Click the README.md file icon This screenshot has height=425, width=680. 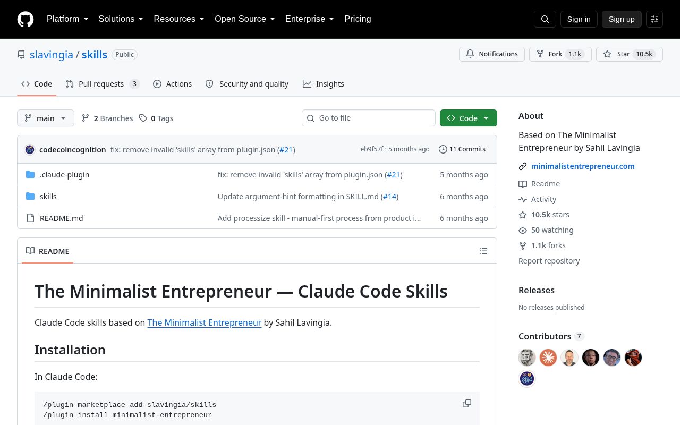(30, 218)
